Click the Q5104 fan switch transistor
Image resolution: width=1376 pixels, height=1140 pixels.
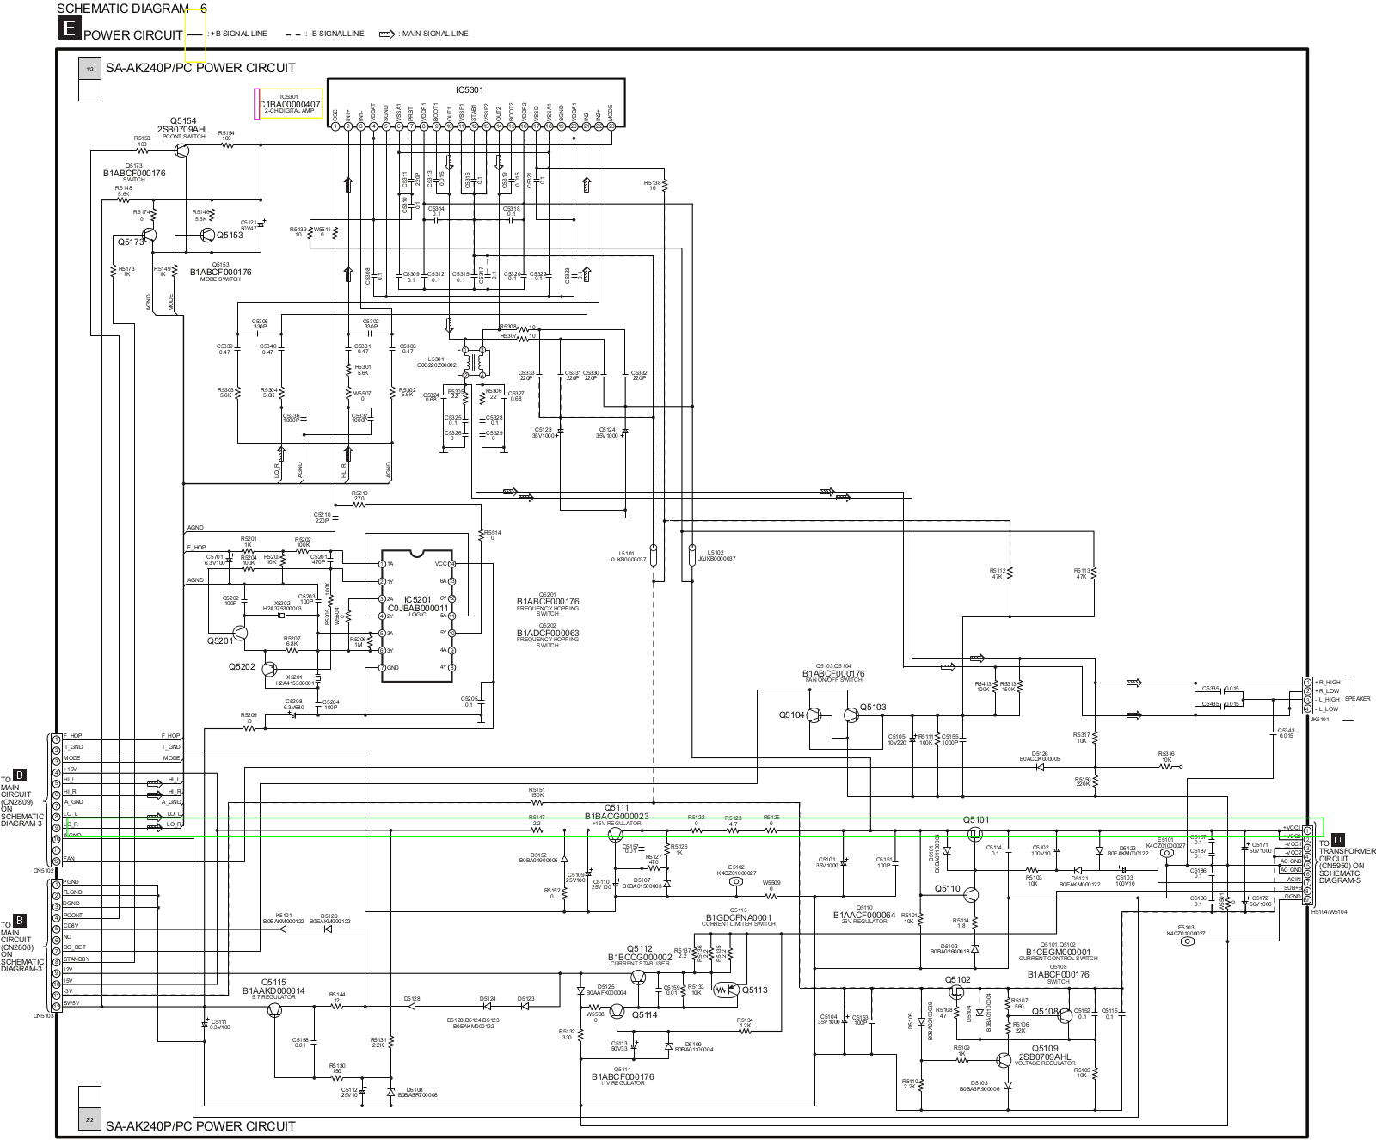point(815,715)
